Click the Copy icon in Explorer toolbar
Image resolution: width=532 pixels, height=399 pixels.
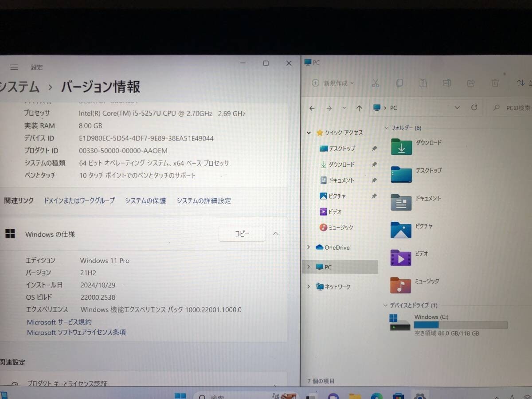[399, 83]
